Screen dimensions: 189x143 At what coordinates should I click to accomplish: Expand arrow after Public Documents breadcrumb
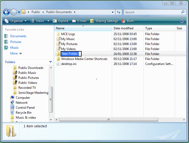pos(75,12)
